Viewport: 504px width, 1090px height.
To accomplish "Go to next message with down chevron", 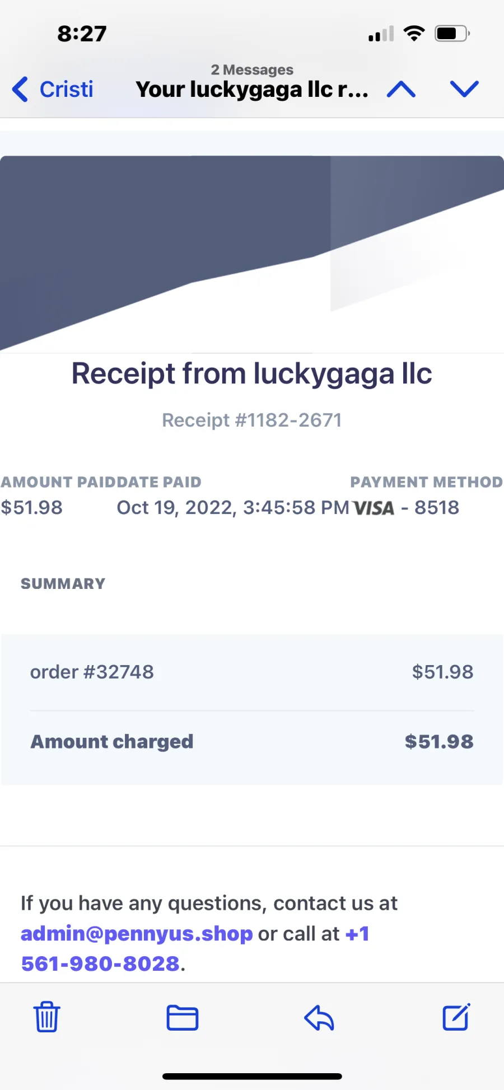I will click(x=464, y=88).
